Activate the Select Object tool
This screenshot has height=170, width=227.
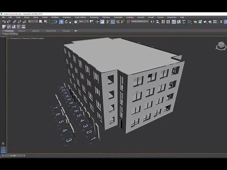[x=41, y=22]
